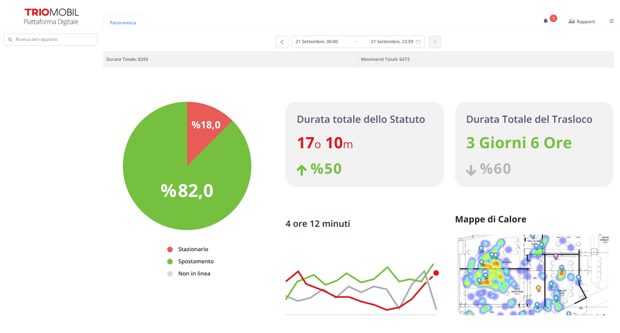Click the red endpoint dot on line chart
Image resolution: width=620 pixels, height=333 pixels.
436,273
